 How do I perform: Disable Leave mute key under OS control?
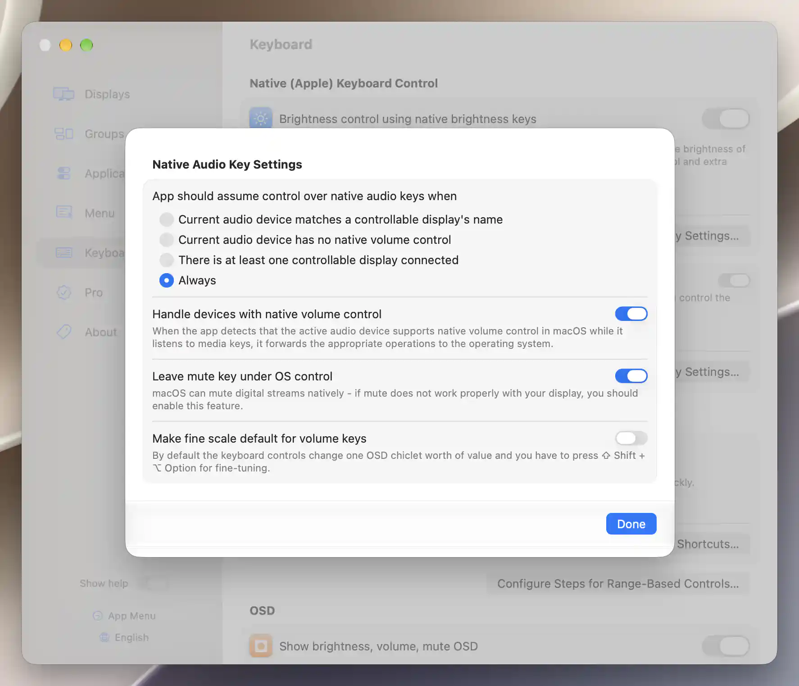click(631, 376)
